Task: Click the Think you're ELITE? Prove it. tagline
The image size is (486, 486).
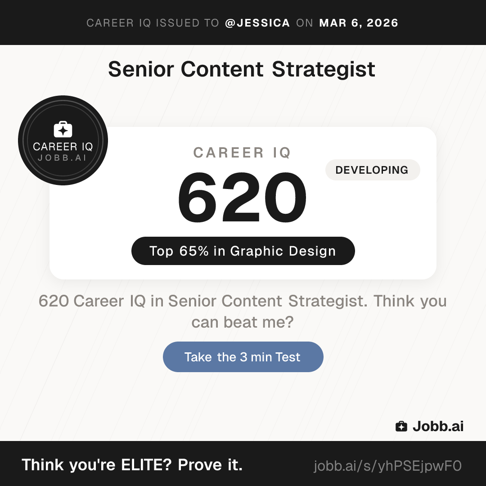Action: pos(132,465)
